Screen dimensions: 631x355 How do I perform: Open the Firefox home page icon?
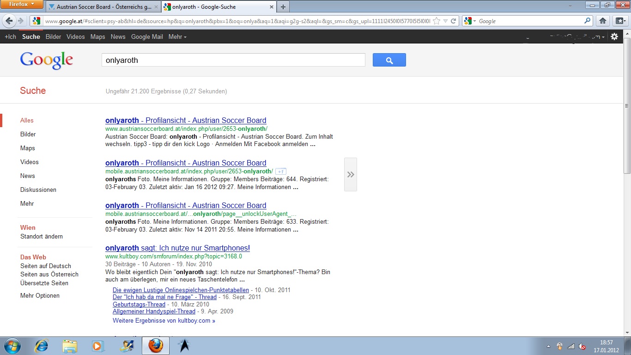coord(602,21)
